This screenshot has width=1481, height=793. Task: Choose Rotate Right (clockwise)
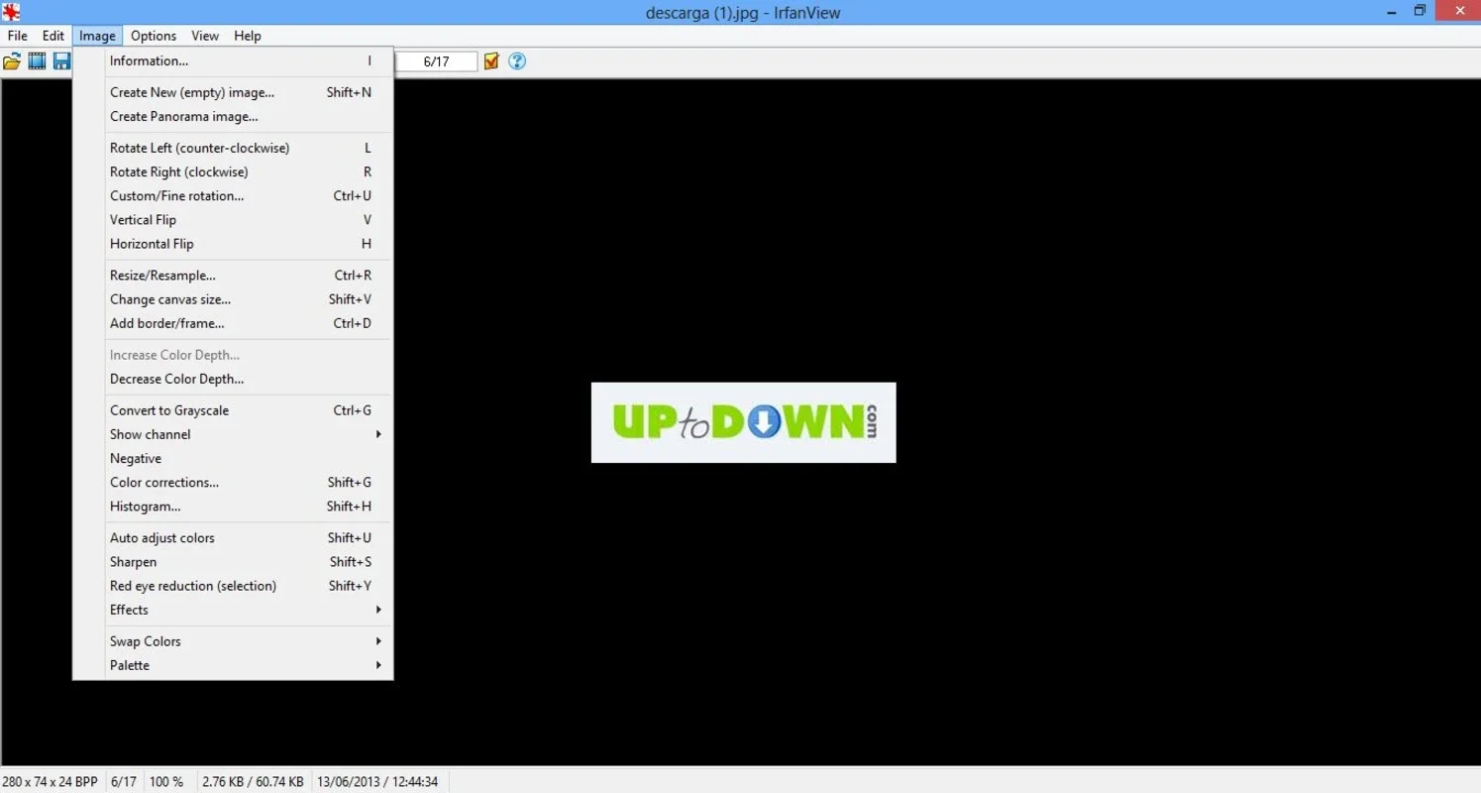pos(233,171)
